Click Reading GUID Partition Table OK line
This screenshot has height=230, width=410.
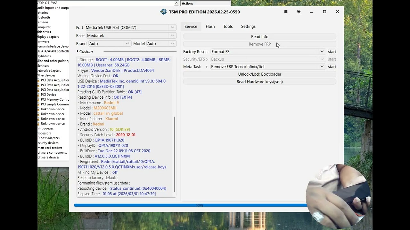click(x=109, y=92)
